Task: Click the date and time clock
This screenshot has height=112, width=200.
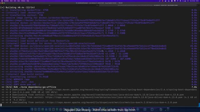Action: [x=194, y=1]
